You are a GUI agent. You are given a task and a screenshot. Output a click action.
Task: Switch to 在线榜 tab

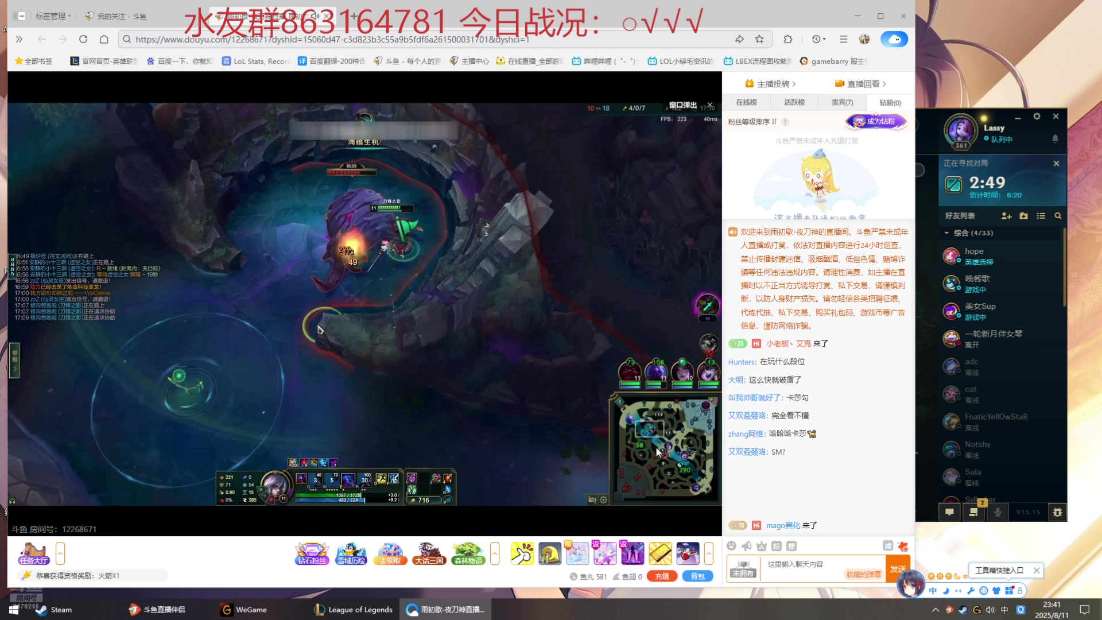(746, 102)
